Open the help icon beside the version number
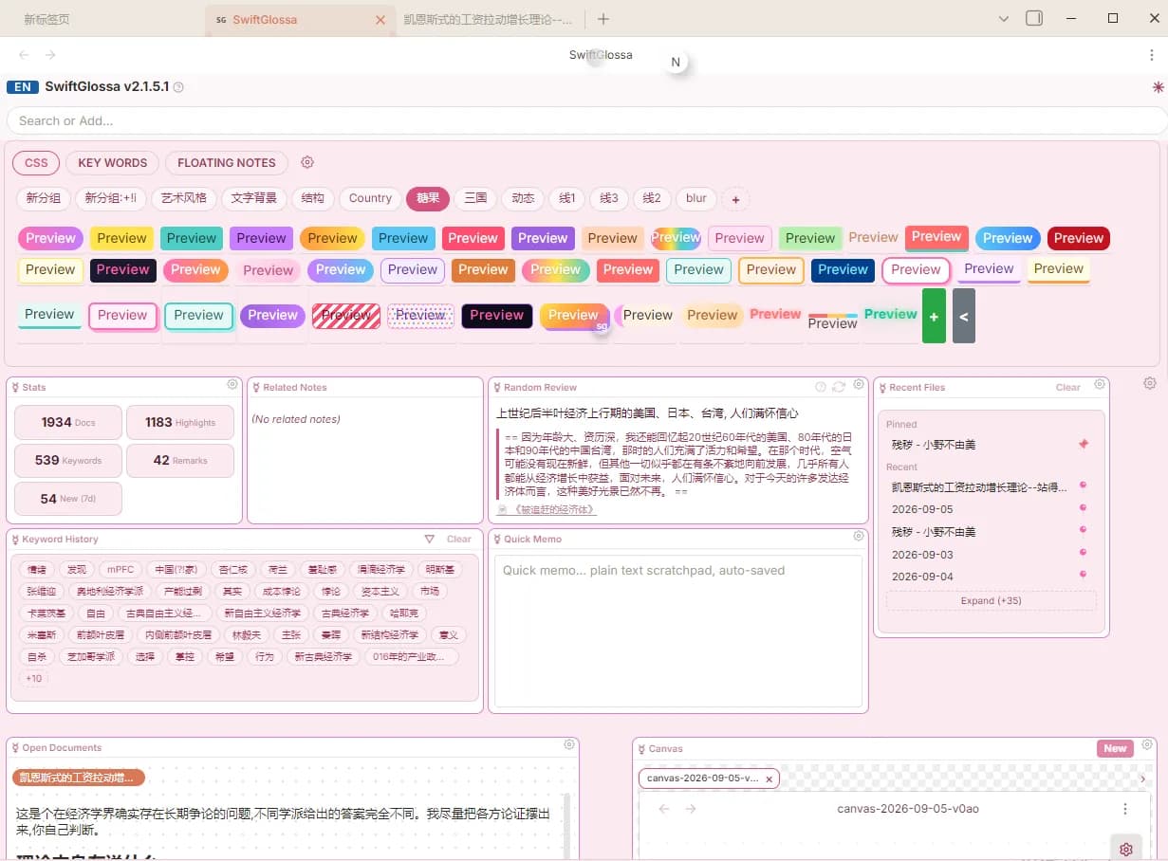 178,87
